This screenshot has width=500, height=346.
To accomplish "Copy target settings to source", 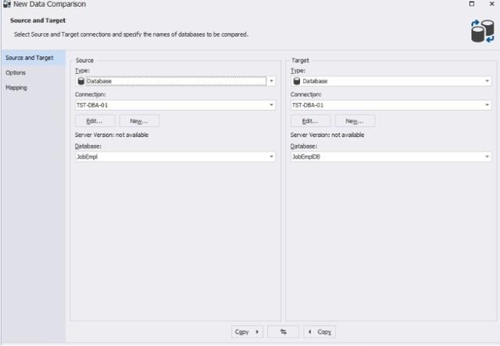I will [x=320, y=332].
